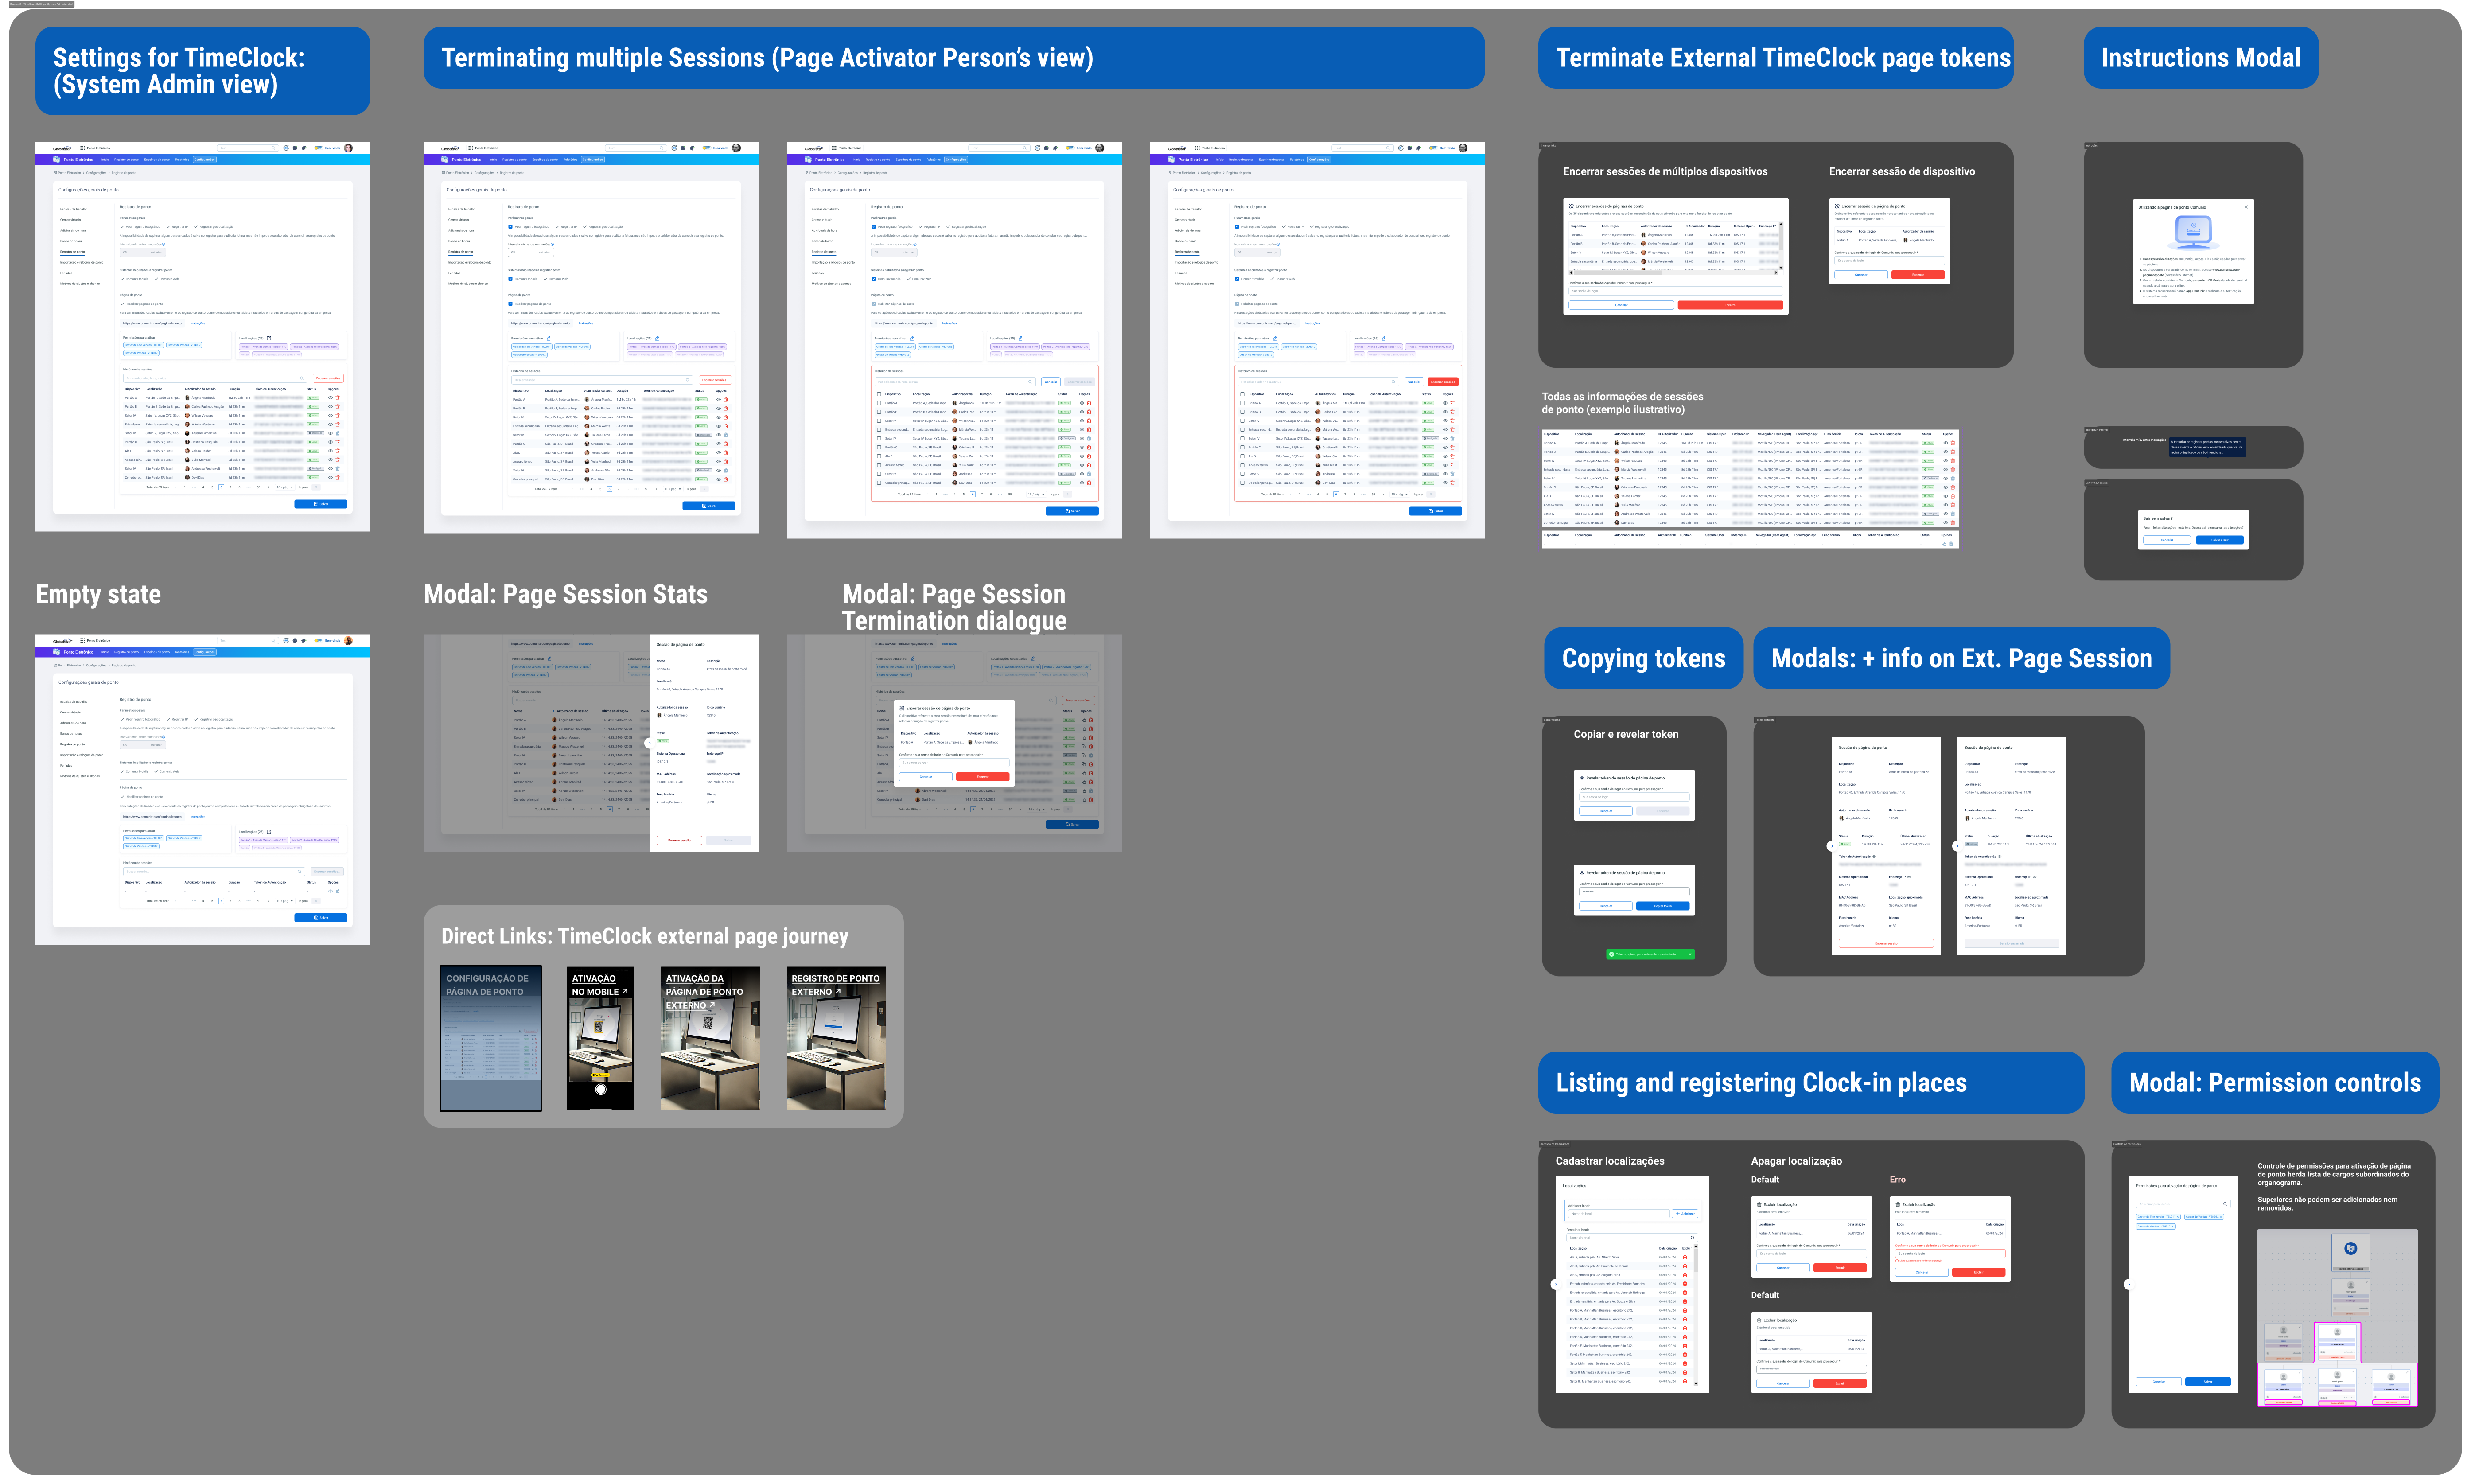Open the ATIVAÇÃO NO MOBILE direct link
The width and height of the screenshot is (2471, 1484).
point(600,986)
